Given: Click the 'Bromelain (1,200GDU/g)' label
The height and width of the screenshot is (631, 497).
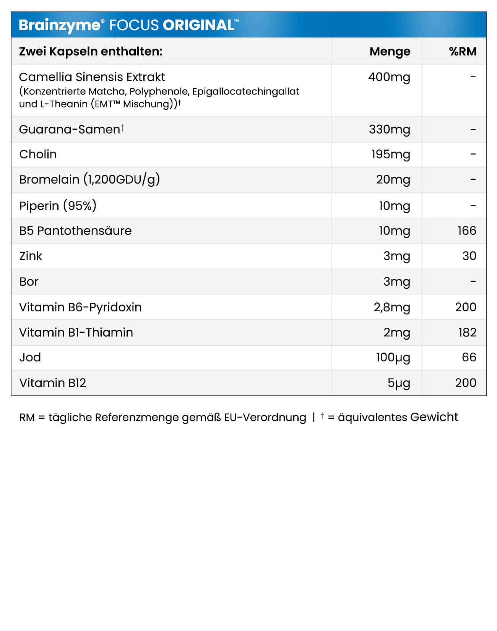Looking at the screenshot, I should click(89, 179).
